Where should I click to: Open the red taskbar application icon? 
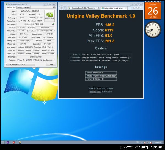(14, 142)
